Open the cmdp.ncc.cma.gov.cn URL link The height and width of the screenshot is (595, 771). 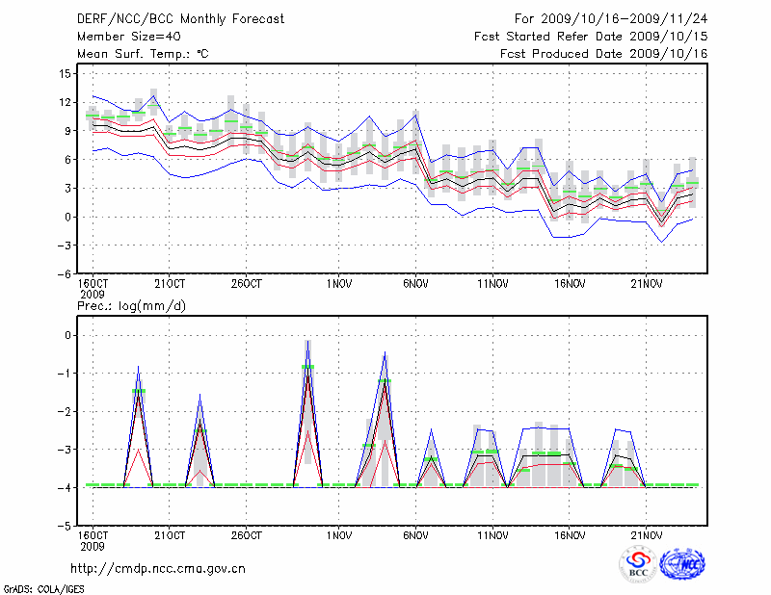[158, 568]
